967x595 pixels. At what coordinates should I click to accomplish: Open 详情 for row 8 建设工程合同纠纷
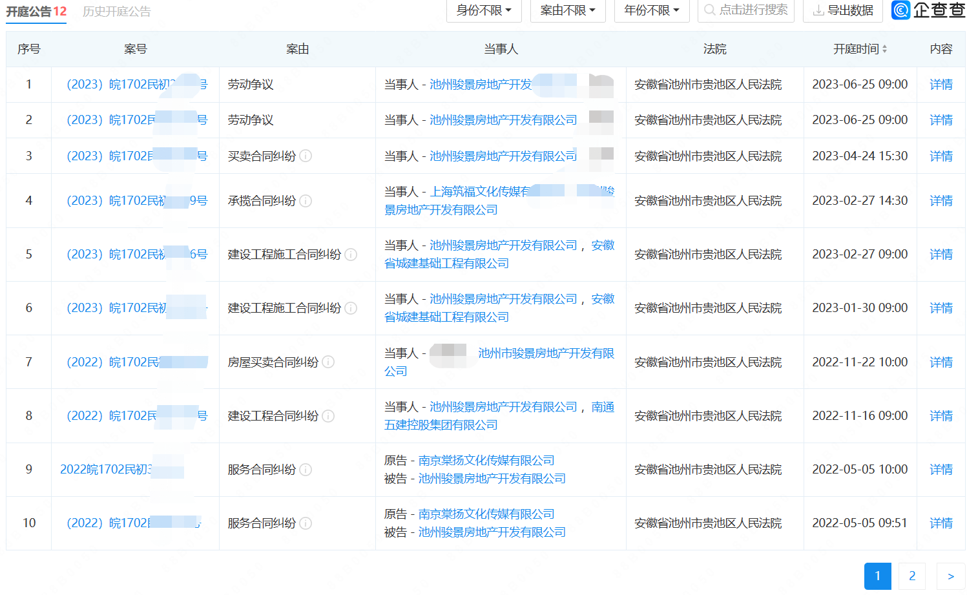tap(941, 416)
